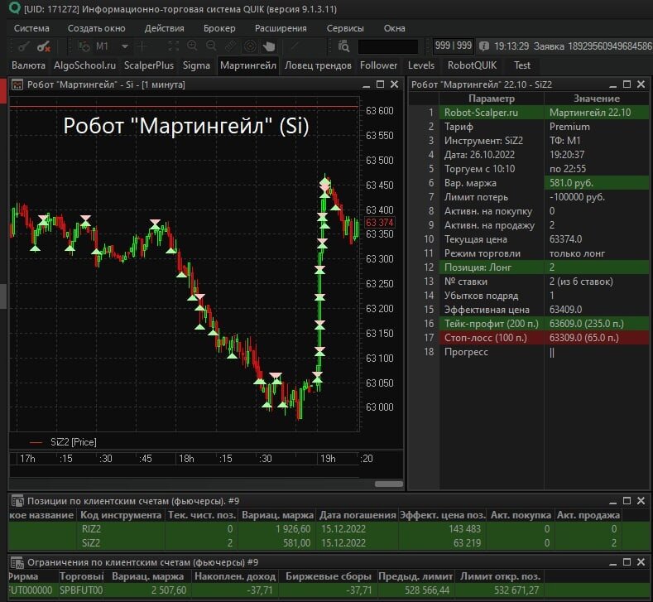Click the 999 | 999 counter box
This screenshot has height=602, width=653.
(453, 46)
